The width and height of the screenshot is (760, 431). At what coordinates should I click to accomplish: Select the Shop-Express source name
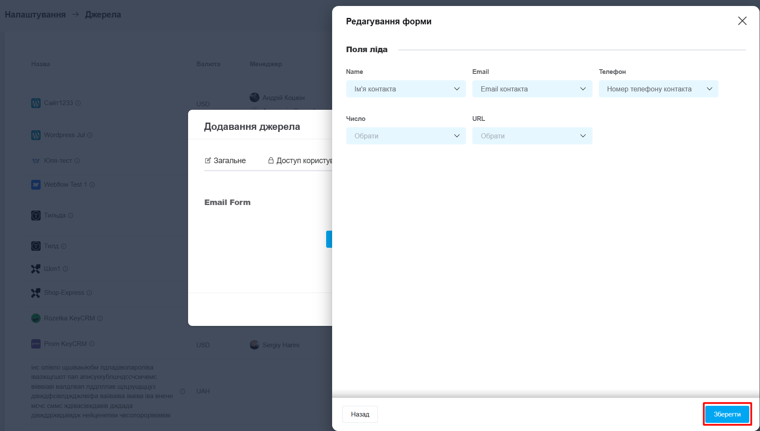tap(64, 293)
